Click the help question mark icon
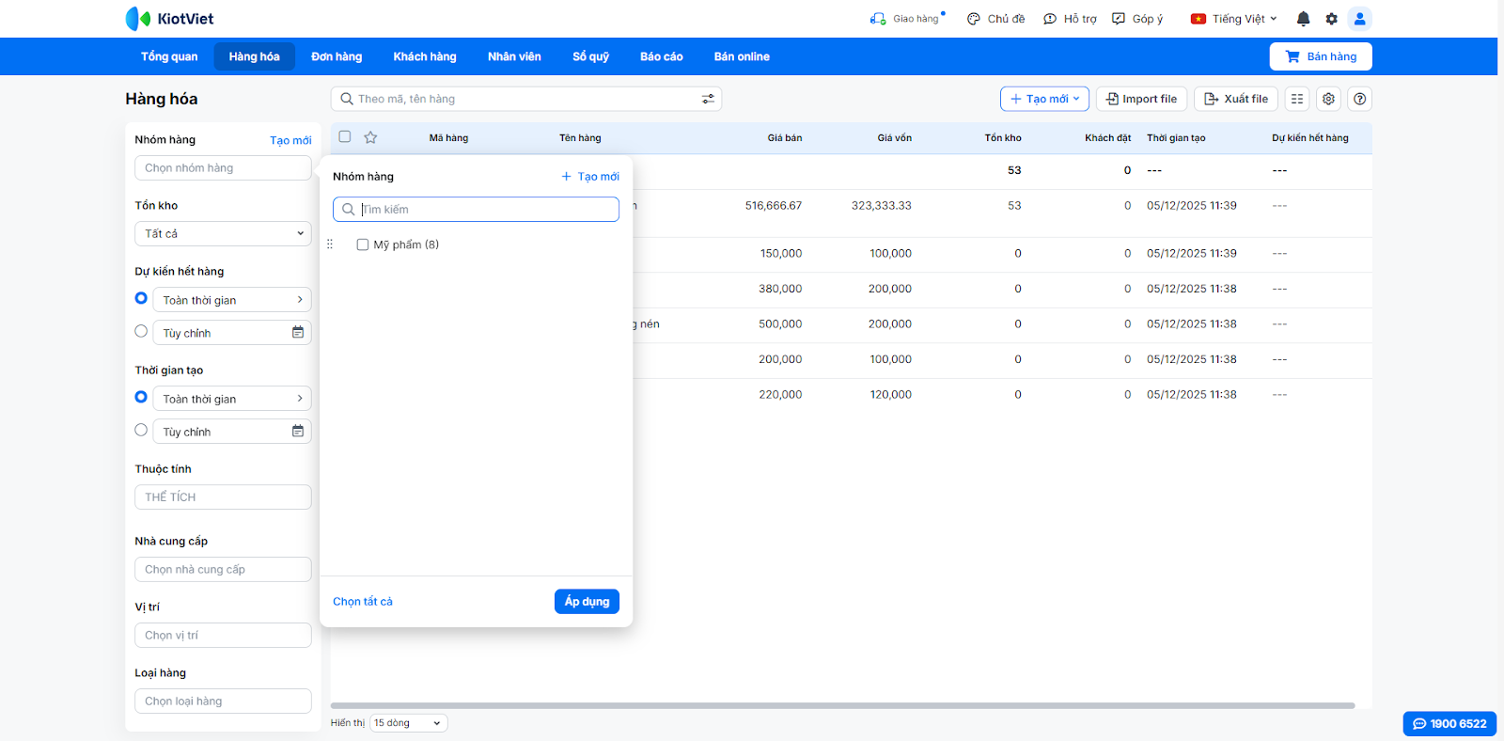Viewport: 1504px width, 741px height. pyautogui.click(x=1359, y=99)
